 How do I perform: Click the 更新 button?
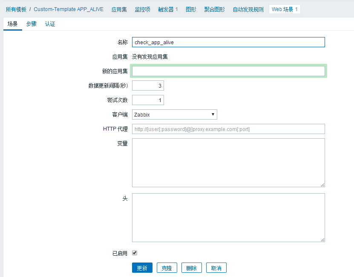tap(142, 268)
